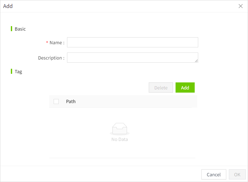The width and height of the screenshot is (248, 182).
Task: Cancel the dialog
Action: [214, 174]
